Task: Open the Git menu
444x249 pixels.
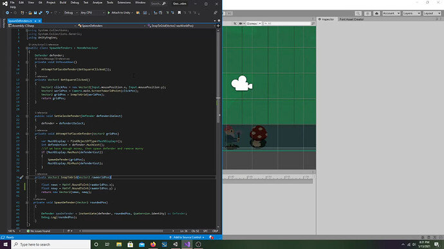Action: [40, 3]
